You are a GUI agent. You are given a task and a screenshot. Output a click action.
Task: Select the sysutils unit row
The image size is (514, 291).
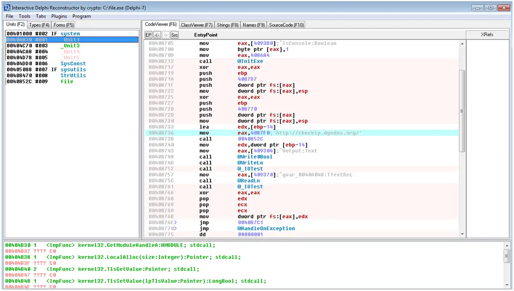[72, 69]
